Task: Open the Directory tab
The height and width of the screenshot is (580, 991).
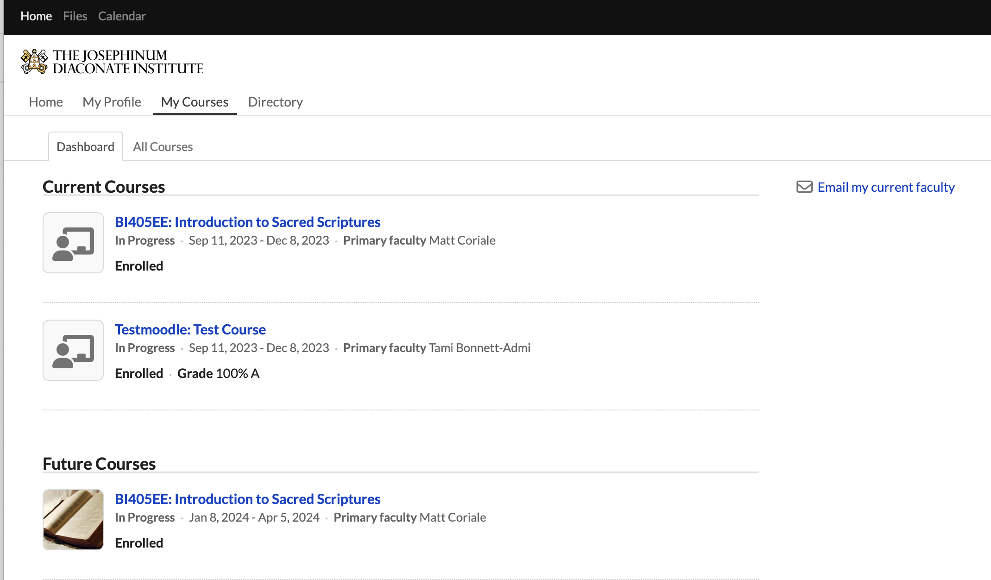Action: point(276,102)
